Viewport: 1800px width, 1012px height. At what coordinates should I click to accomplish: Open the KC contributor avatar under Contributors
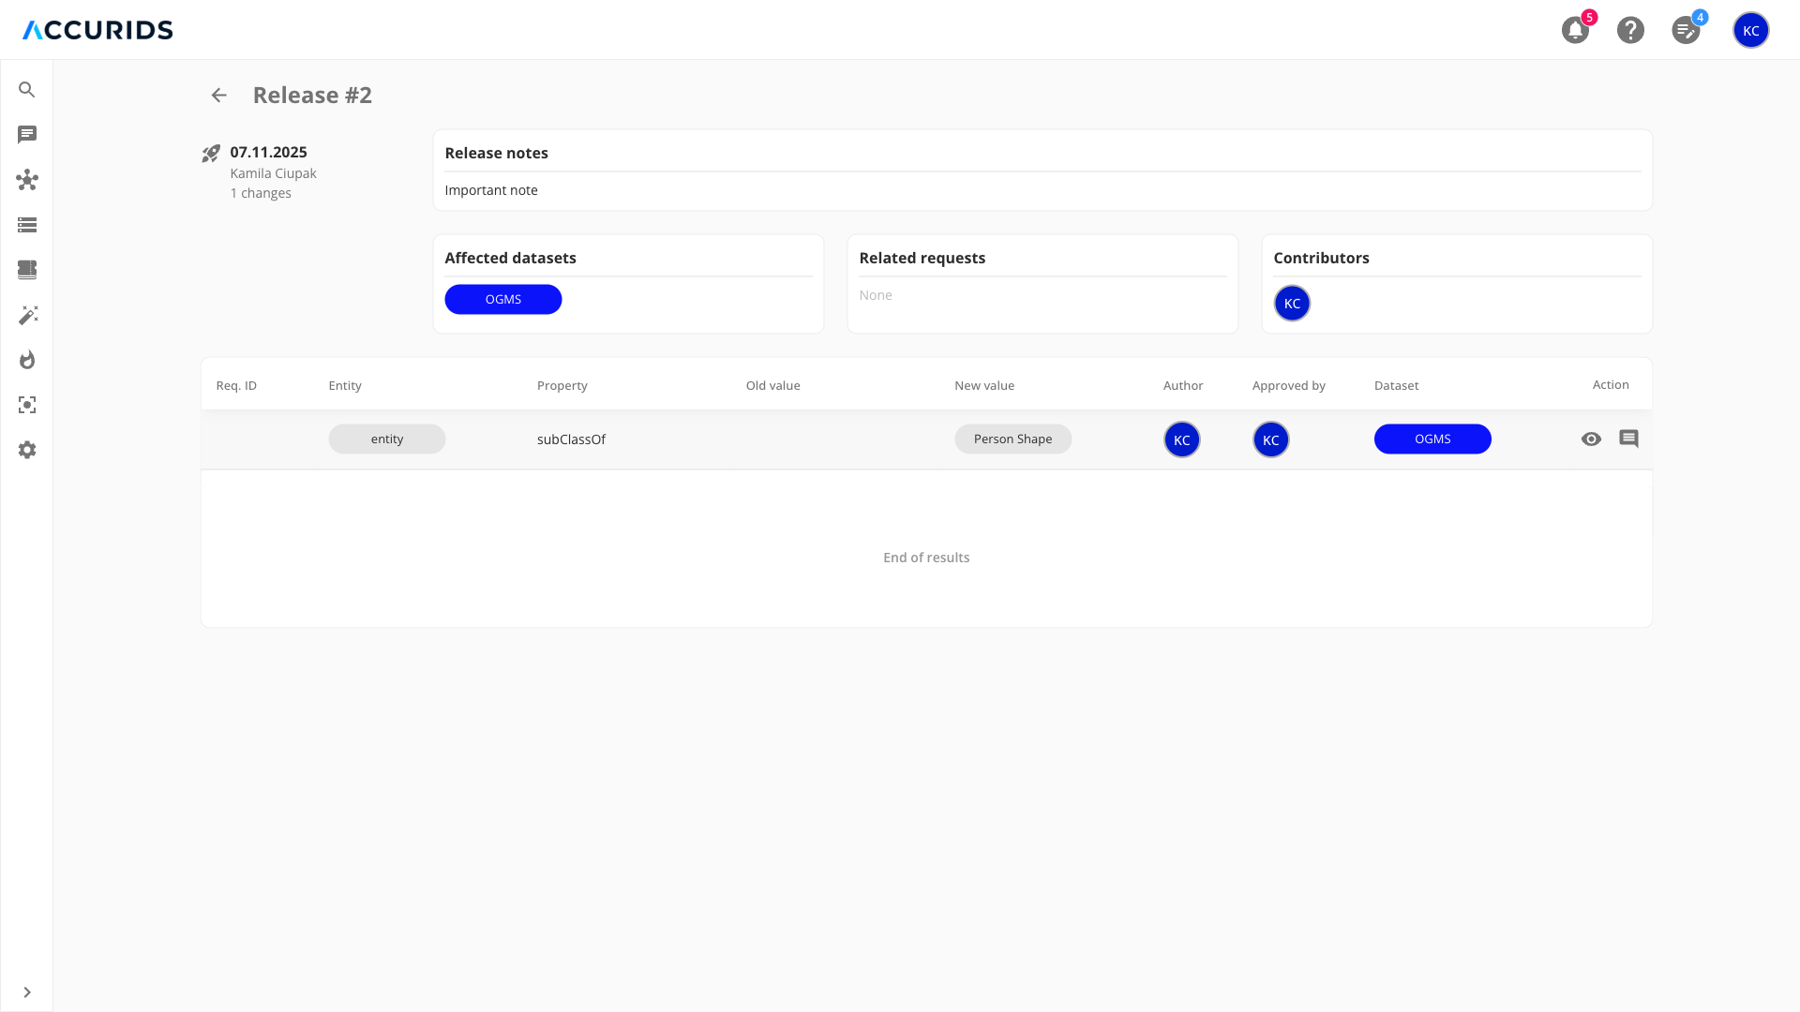(1291, 303)
